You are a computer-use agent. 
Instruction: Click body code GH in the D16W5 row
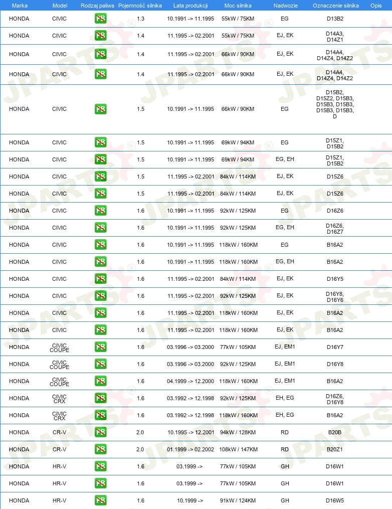[285, 500]
